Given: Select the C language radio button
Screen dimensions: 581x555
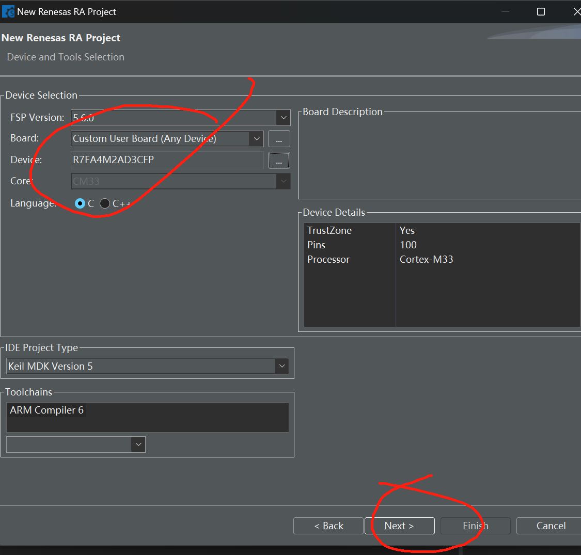Looking at the screenshot, I should (x=80, y=203).
